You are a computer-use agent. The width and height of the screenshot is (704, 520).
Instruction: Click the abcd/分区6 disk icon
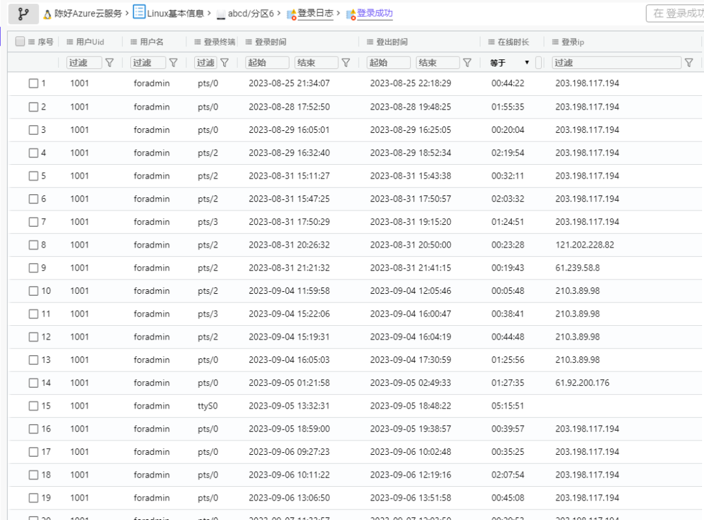(x=220, y=15)
